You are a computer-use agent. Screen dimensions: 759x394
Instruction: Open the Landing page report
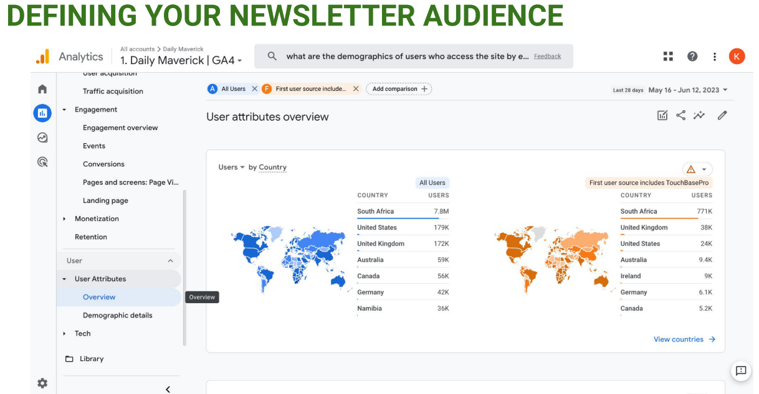tap(105, 201)
